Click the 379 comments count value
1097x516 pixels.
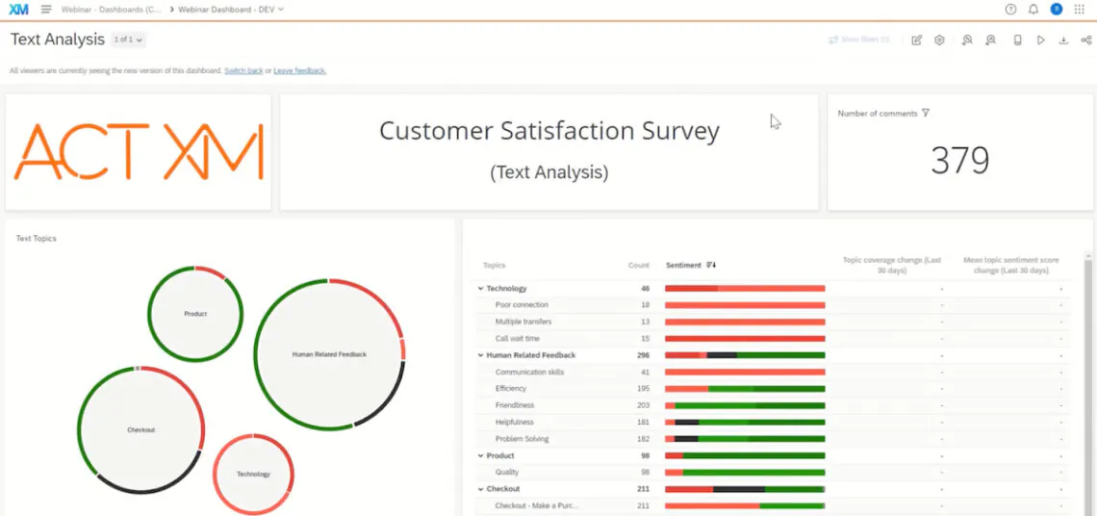click(960, 161)
